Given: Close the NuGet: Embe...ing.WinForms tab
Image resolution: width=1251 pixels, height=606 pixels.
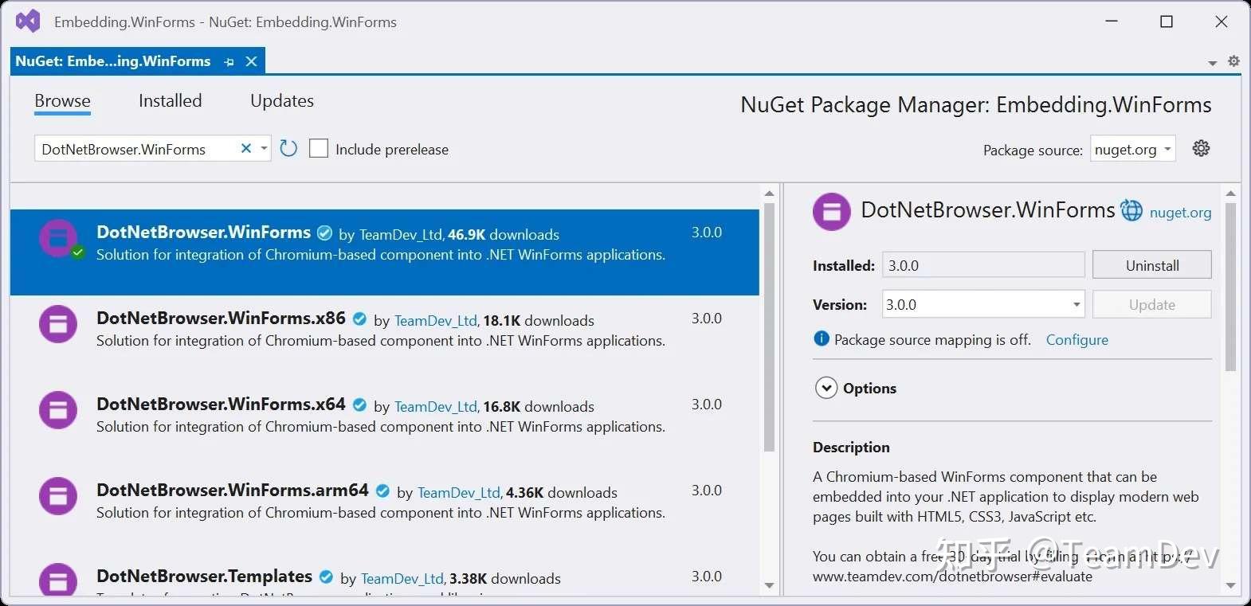Looking at the screenshot, I should pos(251,61).
